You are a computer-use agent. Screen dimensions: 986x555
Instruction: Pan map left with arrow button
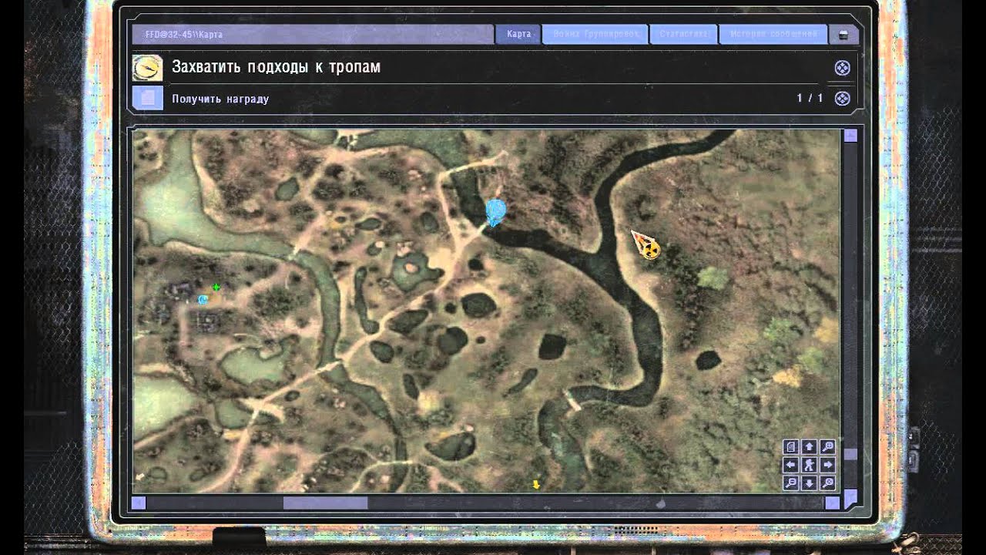point(790,465)
